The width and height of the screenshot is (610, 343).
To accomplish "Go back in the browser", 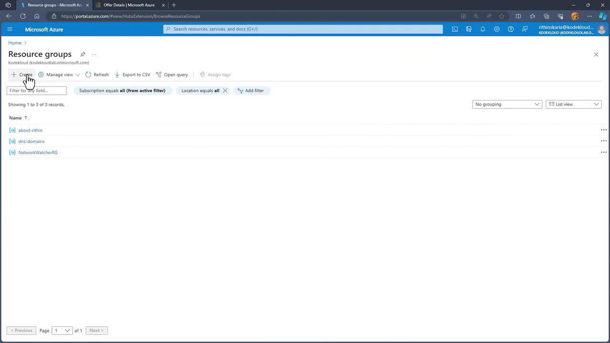I will 9,16.
